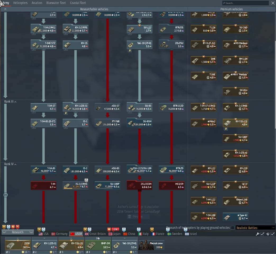The width and height of the screenshot is (276, 254).
Task: Select the YaG-10 (29-K) in tree
Action: (139, 45)
